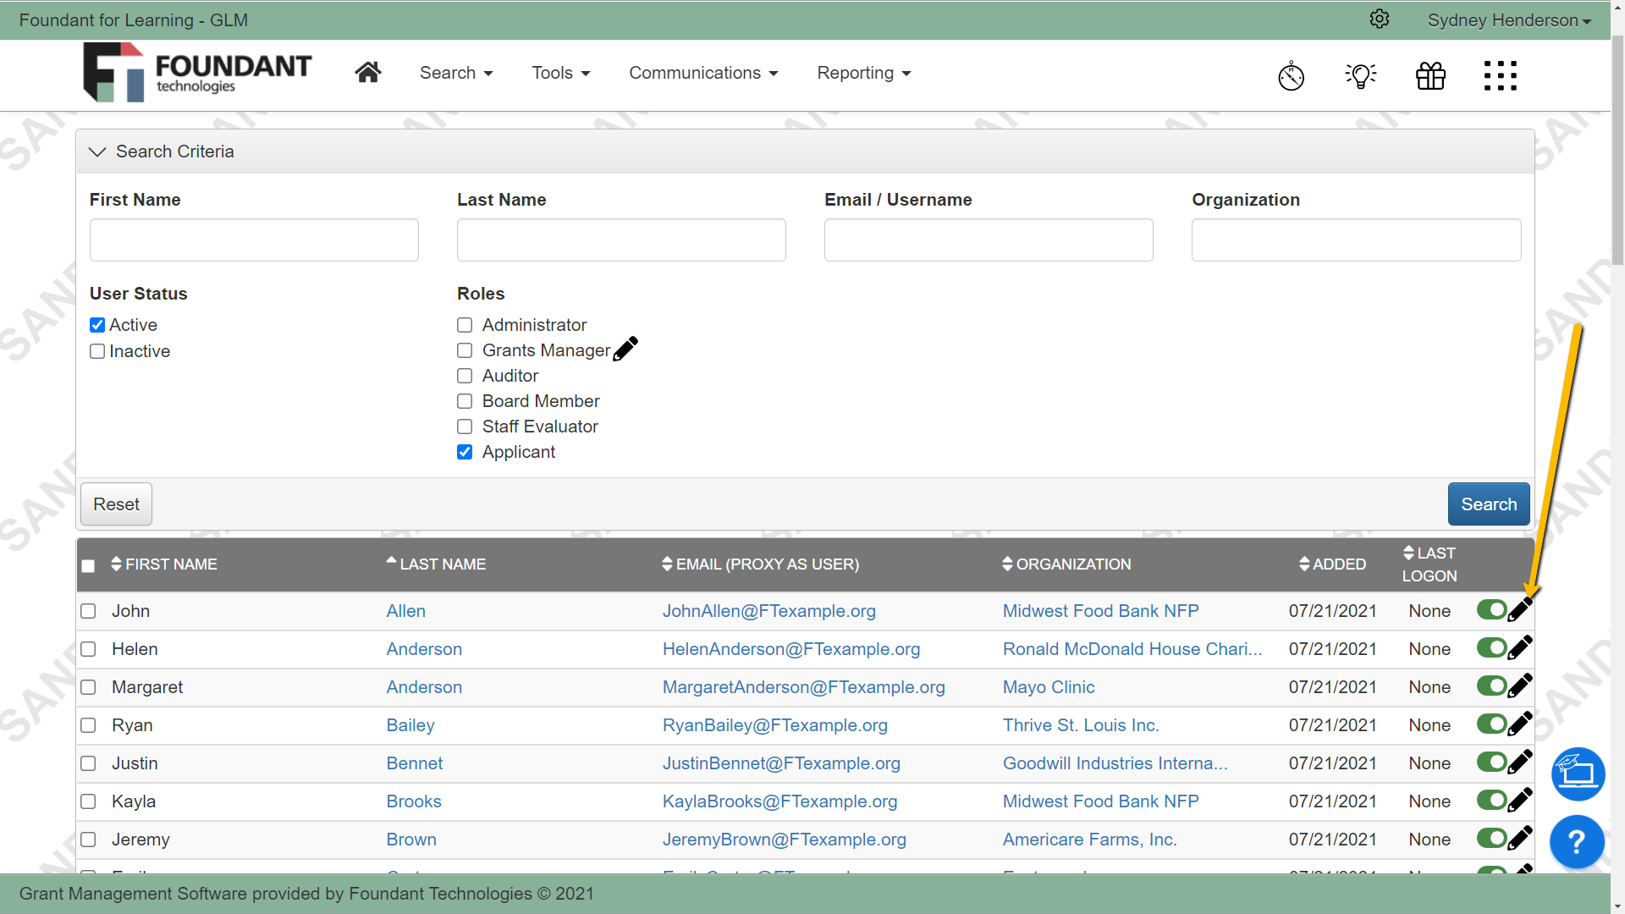
Task: Open the learning laptop chat icon
Action: (x=1578, y=774)
